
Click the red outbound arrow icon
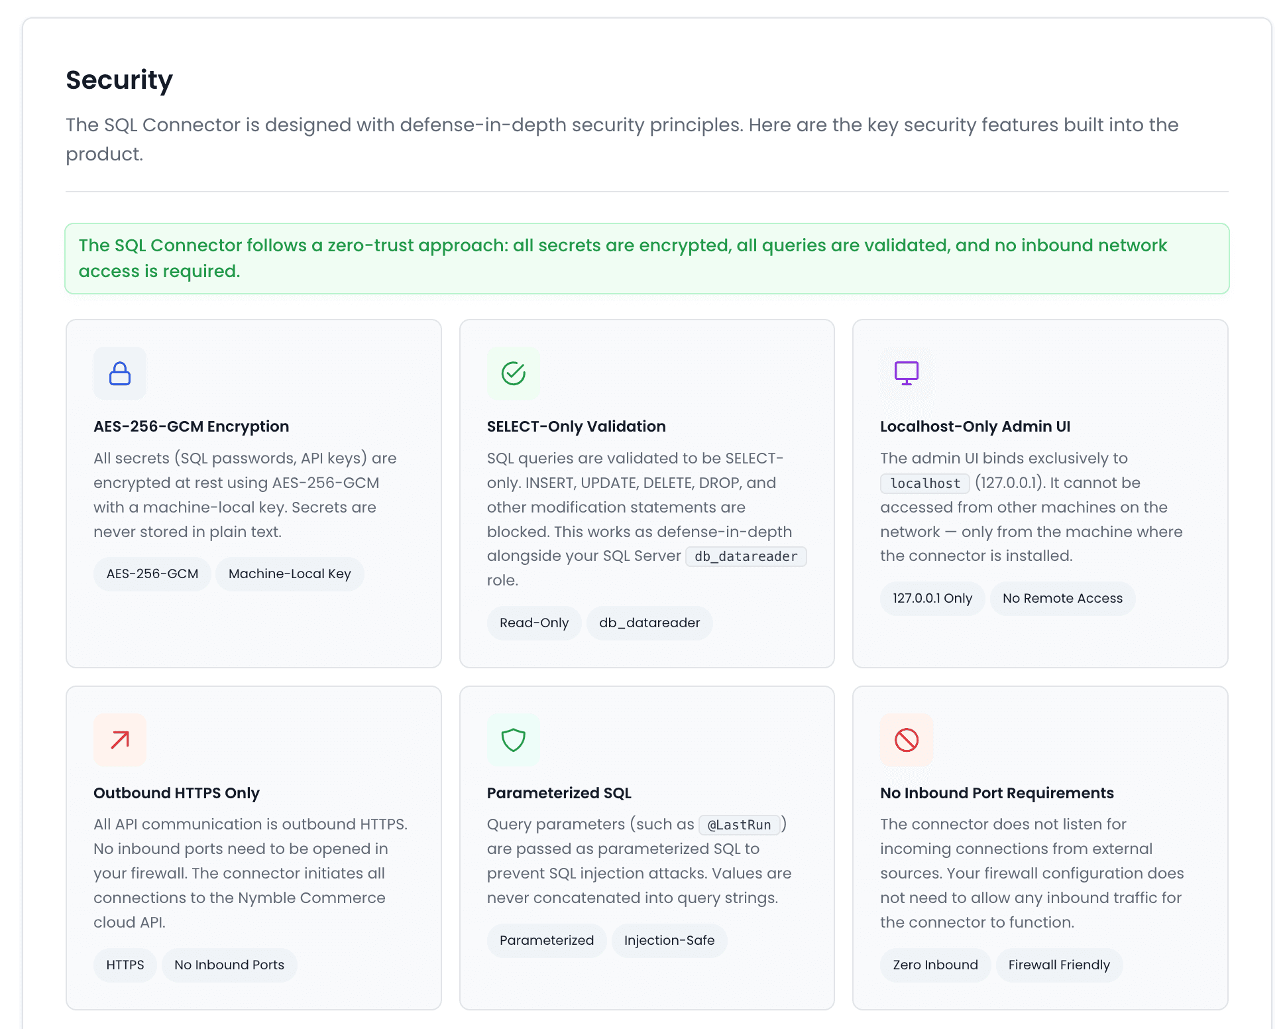pyautogui.click(x=120, y=740)
